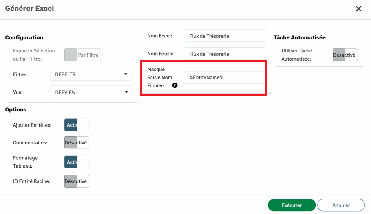Click the help icon beside Masque Saisie Nom Fichier
This screenshot has height=214, width=371.
pos(175,85)
